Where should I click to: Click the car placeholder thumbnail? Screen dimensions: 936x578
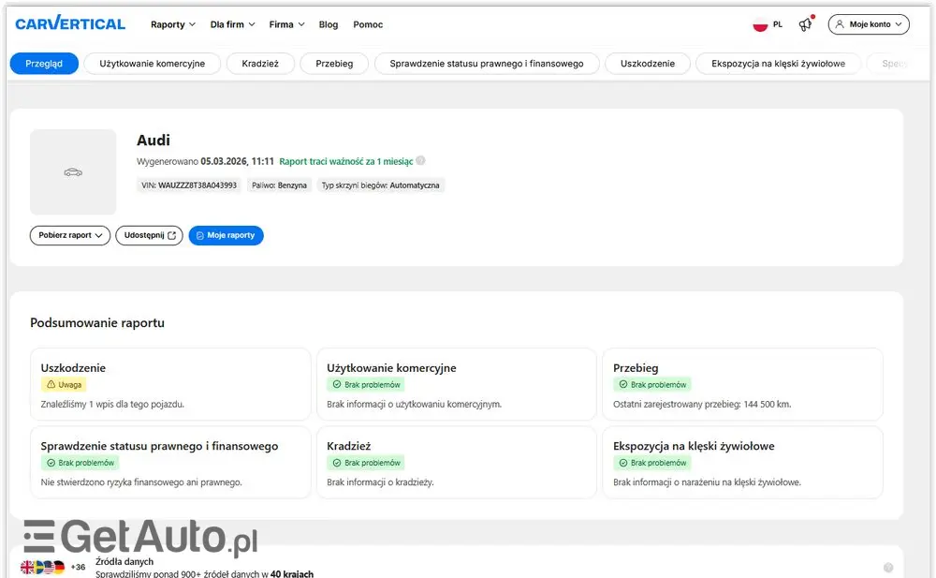73,172
